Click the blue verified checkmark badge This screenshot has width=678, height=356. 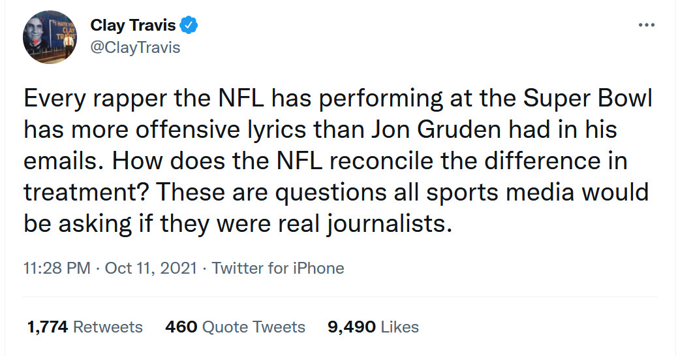tap(189, 26)
